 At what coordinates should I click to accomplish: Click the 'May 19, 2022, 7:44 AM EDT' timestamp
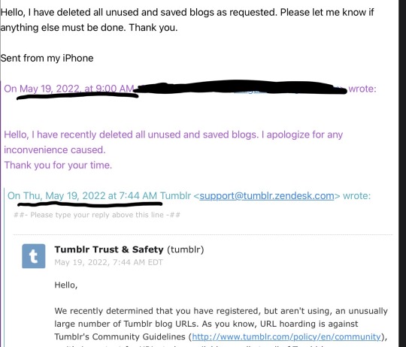coord(108,262)
